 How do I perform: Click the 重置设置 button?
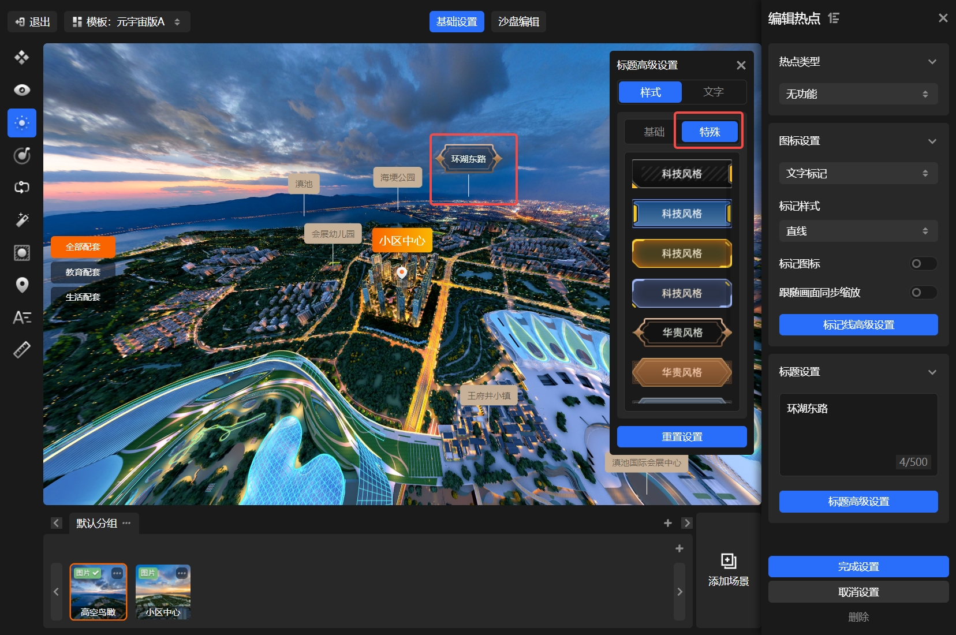coord(682,437)
